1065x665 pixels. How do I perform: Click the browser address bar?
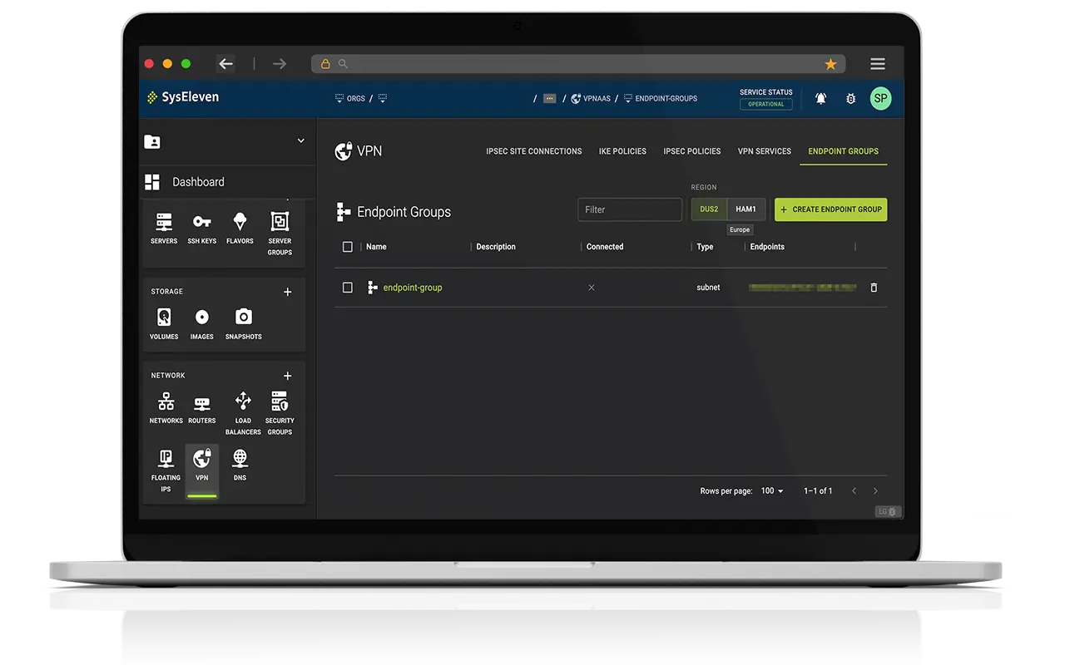[x=578, y=64]
